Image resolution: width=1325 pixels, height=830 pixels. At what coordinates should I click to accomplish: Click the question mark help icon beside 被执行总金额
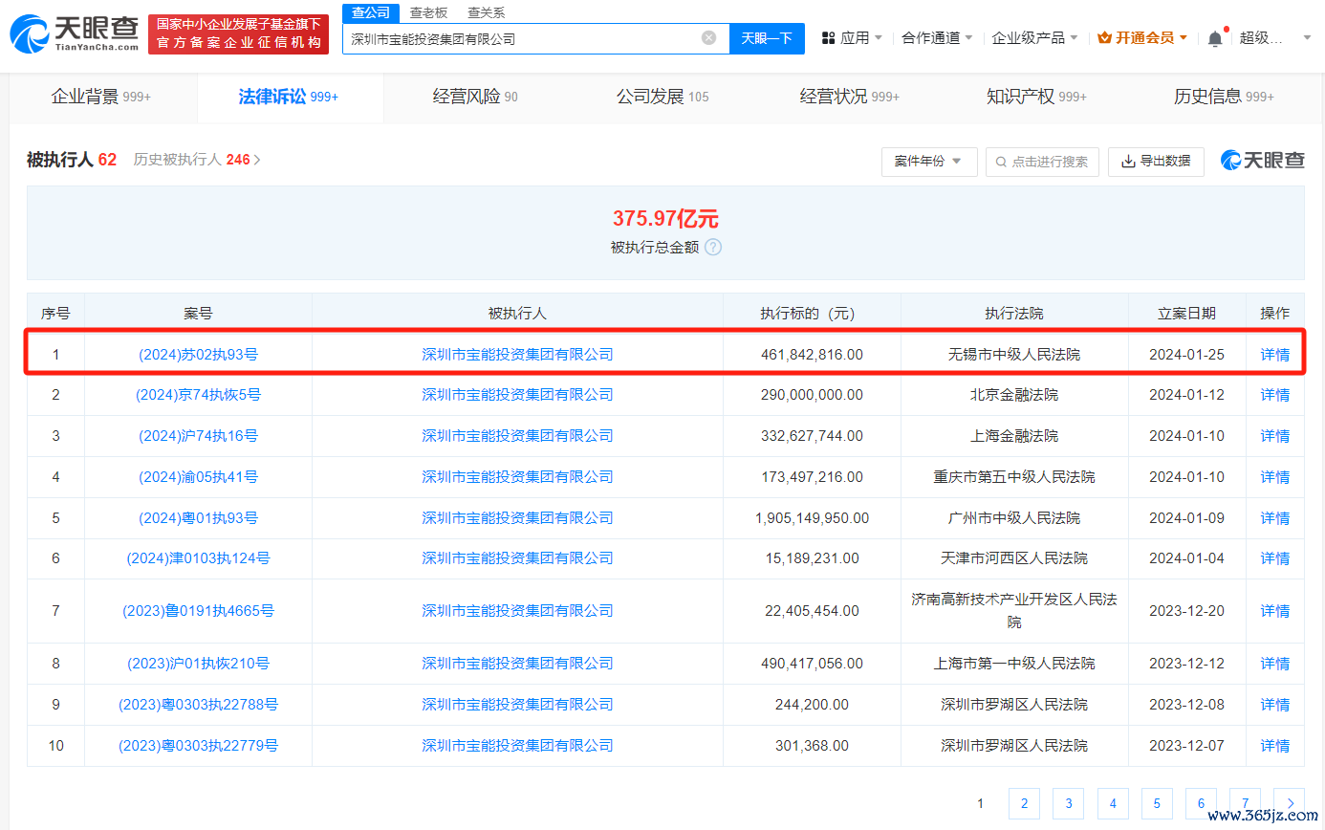click(713, 247)
